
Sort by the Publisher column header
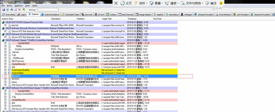point(89,19)
